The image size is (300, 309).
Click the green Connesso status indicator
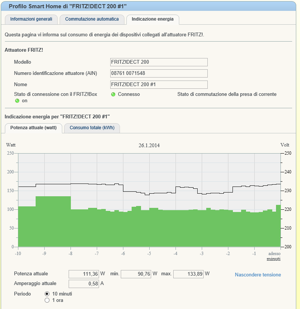click(113, 94)
